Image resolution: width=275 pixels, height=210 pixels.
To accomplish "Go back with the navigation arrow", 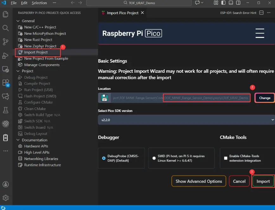I will [73, 3].
